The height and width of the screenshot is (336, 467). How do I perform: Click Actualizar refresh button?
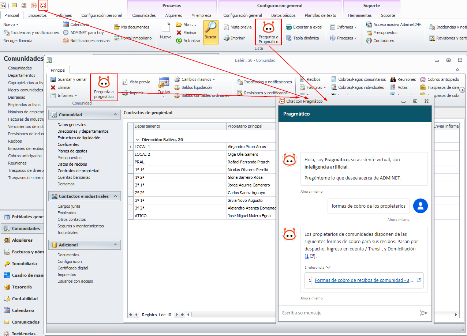tap(188, 41)
